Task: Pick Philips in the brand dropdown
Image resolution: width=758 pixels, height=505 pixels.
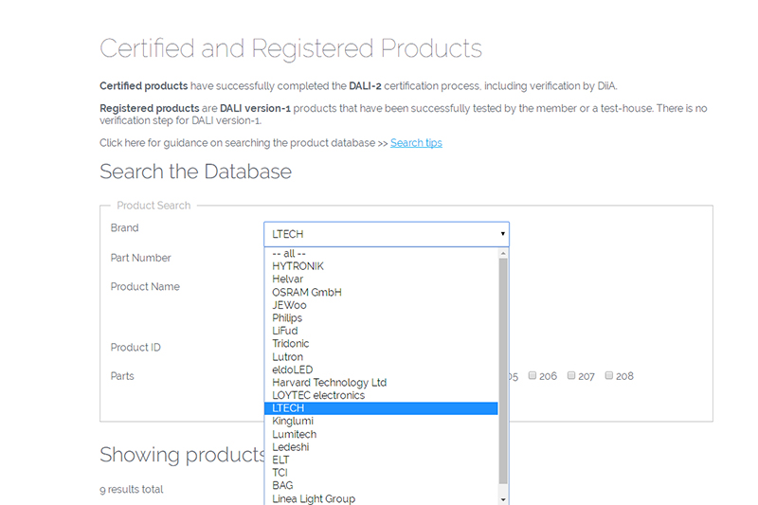Action: (x=382, y=318)
